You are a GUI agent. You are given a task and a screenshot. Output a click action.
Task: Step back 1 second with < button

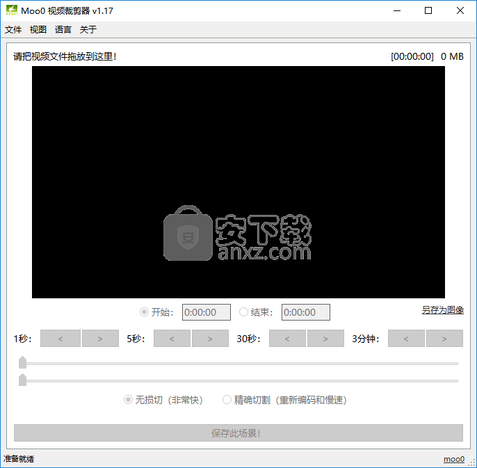coord(60,339)
